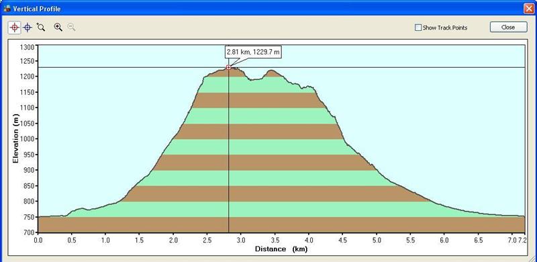Viewport: 537px width, 262px height.
Task: Click the 'Elevation (m)' axis title
Action: pos(15,138)
